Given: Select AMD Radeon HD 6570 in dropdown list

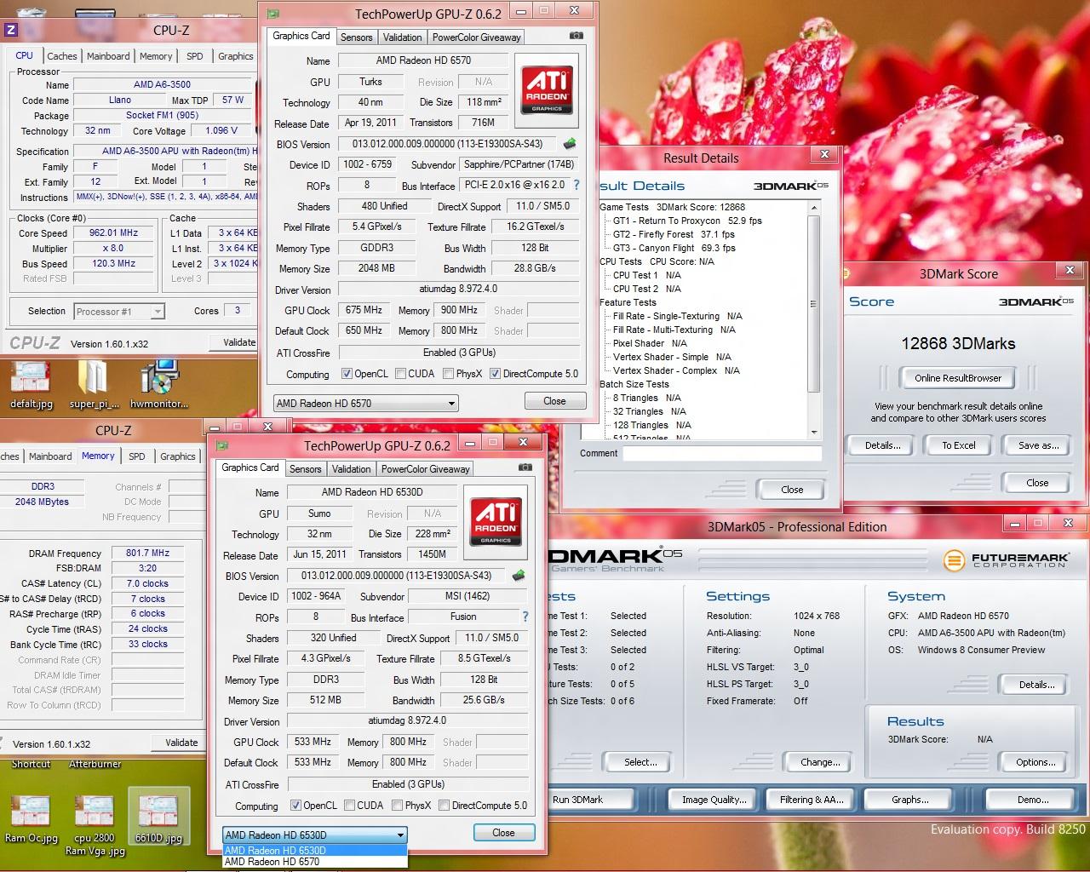Looking at the screenshot, I should pos(315,862).
